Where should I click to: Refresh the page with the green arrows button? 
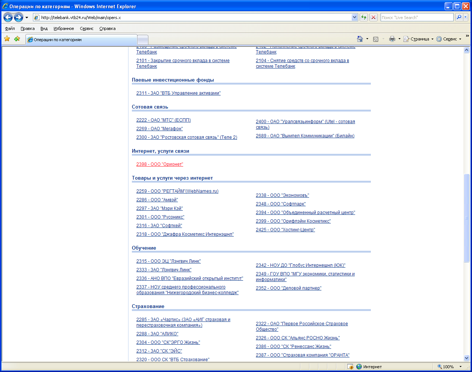[x=364, y=17]
